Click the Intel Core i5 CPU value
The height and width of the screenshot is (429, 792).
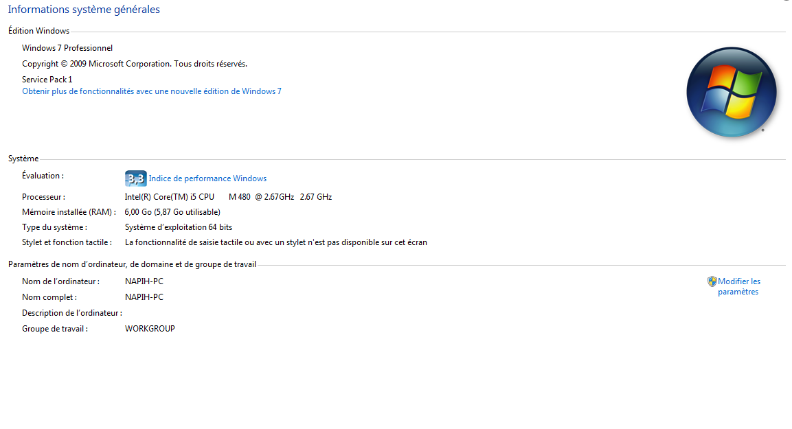pos(228,197)
